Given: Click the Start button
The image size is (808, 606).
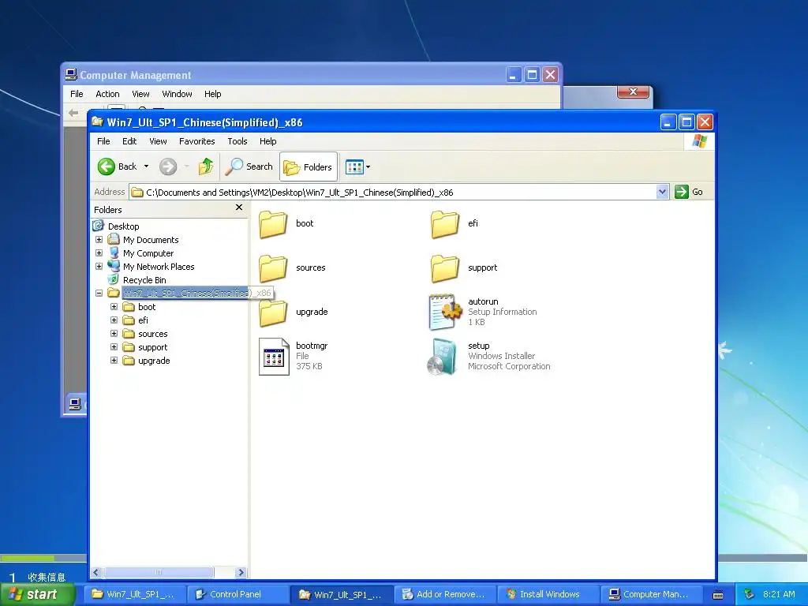Looking at the screenshot, I should coord(37,594).
